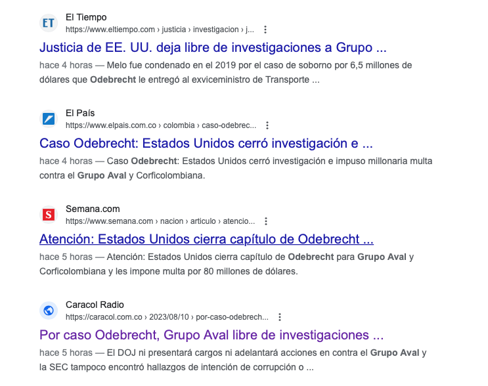Click the eltiempo.com breadcrumb URL

160,30
